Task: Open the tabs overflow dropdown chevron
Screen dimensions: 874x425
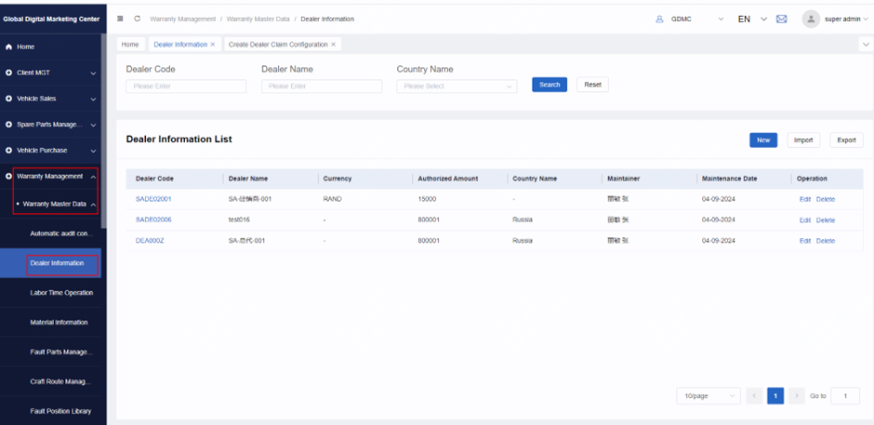Action: (x=867, y=44)
